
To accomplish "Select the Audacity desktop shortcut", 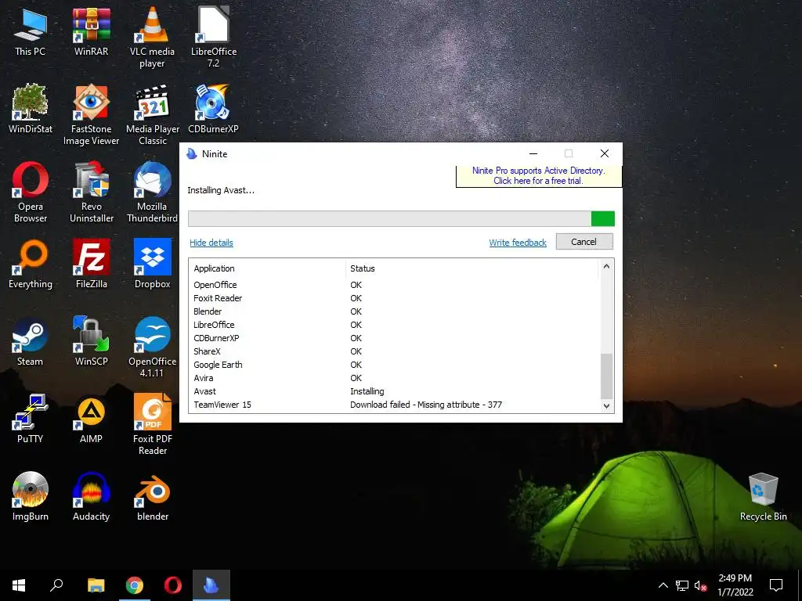I will coord(91,497).
